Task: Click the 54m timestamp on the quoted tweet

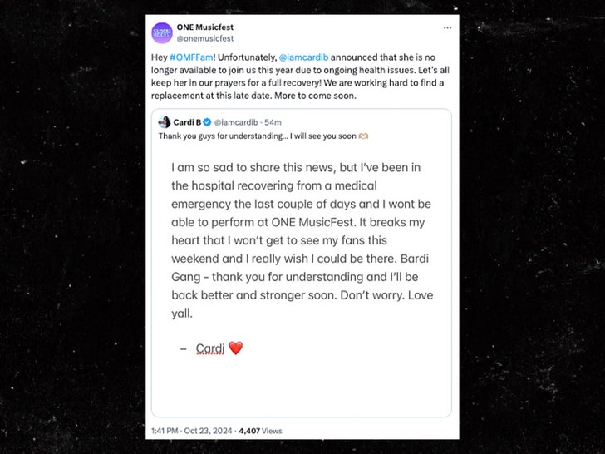Action: pos(273,122)
